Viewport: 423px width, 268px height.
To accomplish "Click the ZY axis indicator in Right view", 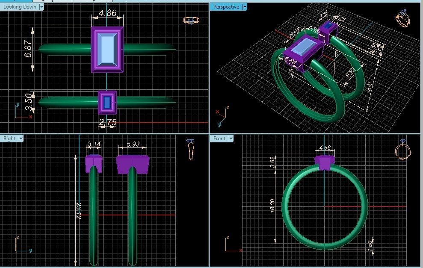I will click(24, 245).
